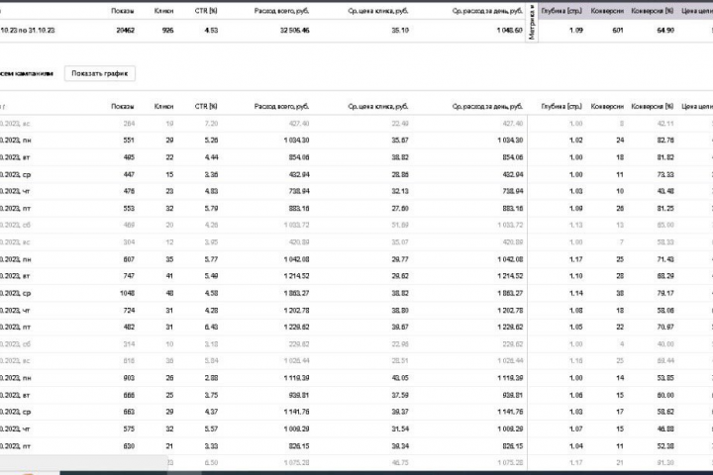The width and height of the screenshot is (713, 475).
Task: Click the greyed CTR cell 5.84
Action: pos(212,361)
